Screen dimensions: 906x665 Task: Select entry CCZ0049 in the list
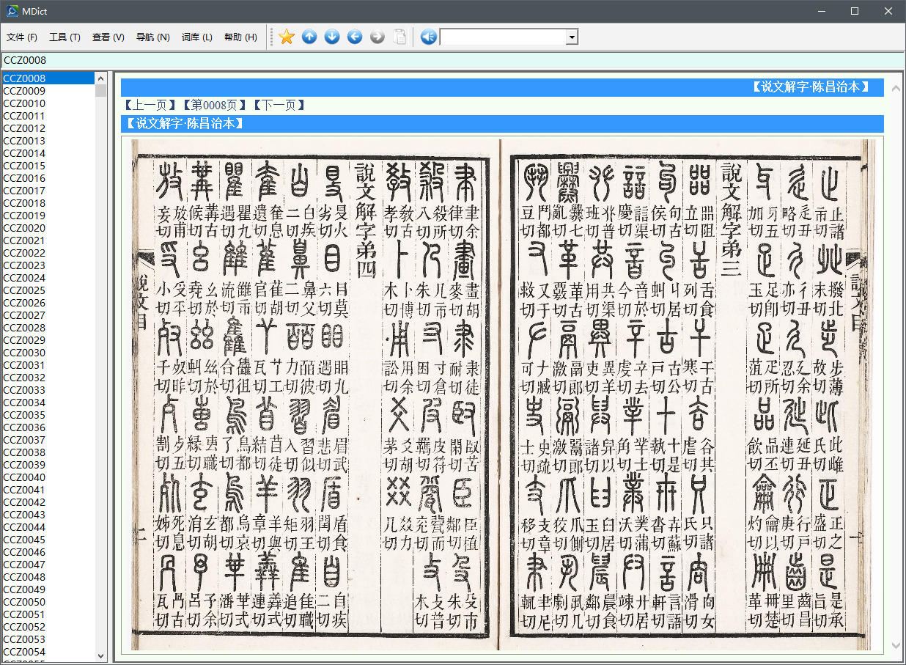(x=48, y=589)
